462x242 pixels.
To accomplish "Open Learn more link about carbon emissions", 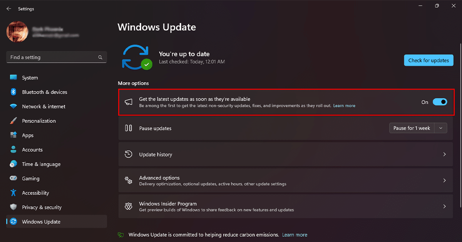I will (295, 235).
